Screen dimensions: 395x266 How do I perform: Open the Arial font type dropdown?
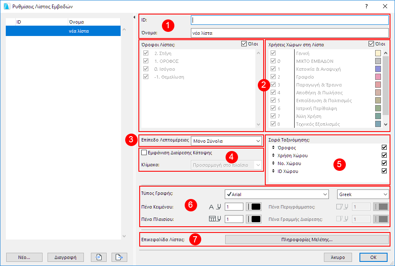(x=276, y=194)
